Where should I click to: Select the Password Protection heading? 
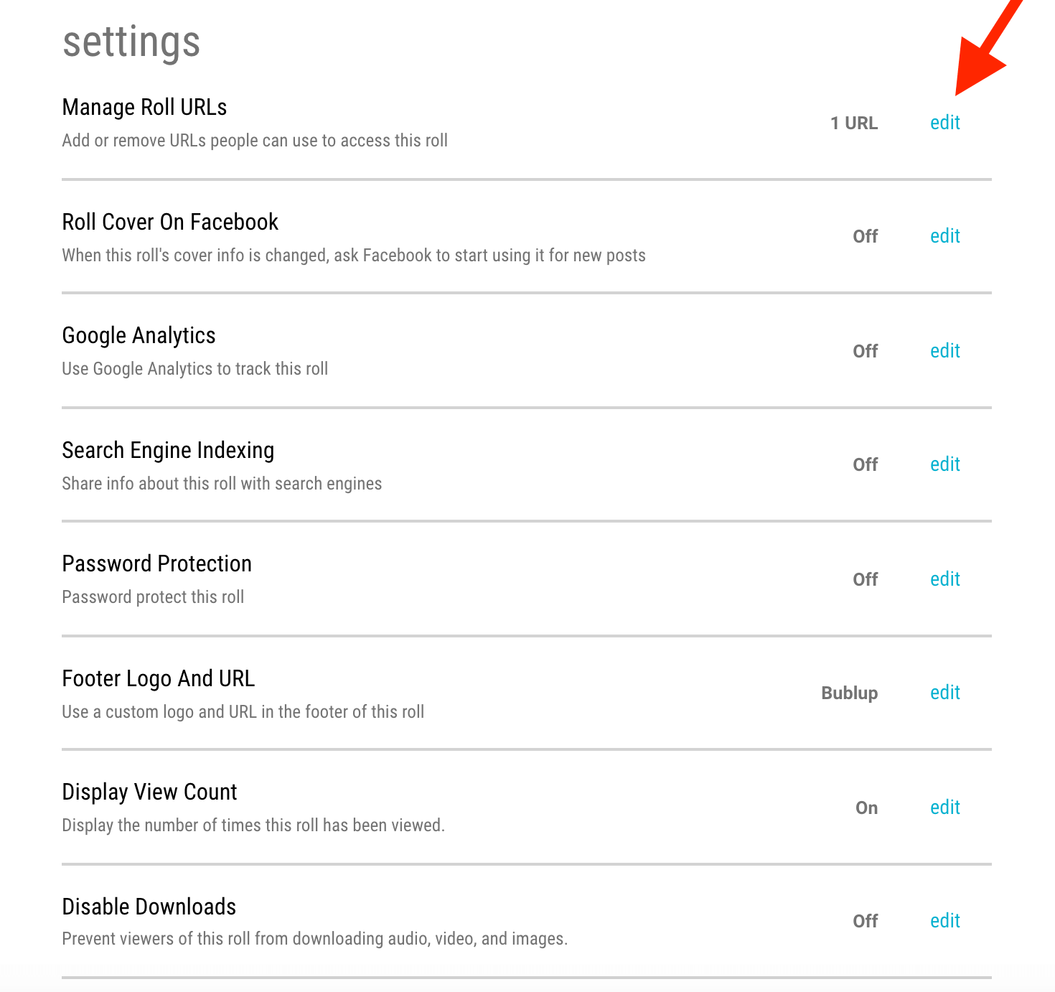pos(156,563)
